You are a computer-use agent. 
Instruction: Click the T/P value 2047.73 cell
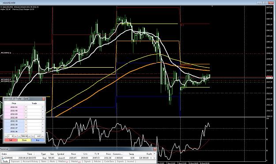coord(96,158)
